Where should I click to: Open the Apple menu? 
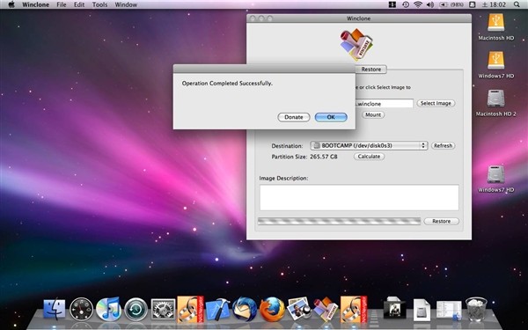click(11, 4)
